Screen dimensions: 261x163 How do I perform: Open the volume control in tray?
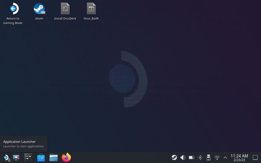(183, 157)
